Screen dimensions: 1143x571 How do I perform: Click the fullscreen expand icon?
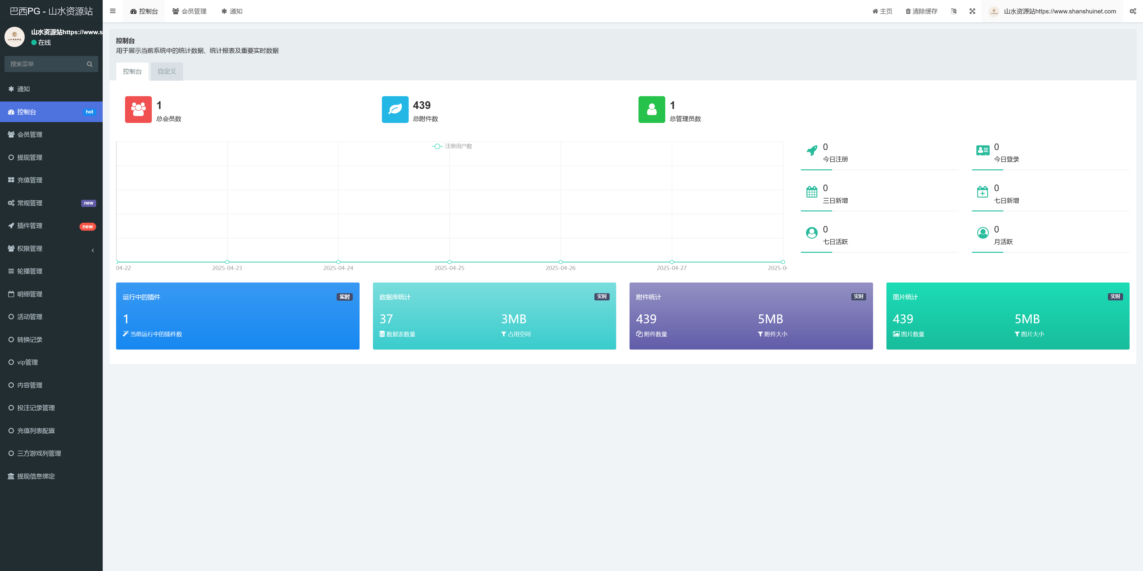pos(972,11)
